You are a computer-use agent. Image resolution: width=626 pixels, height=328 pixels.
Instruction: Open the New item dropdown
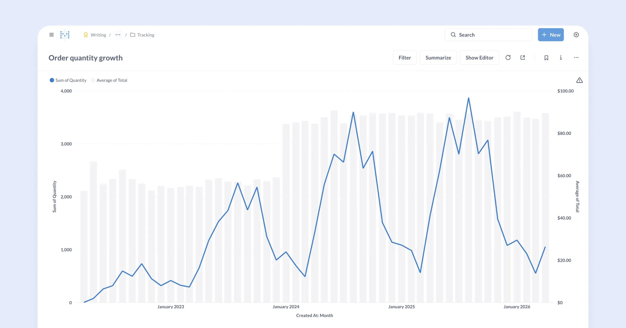(x=551, y=35)
